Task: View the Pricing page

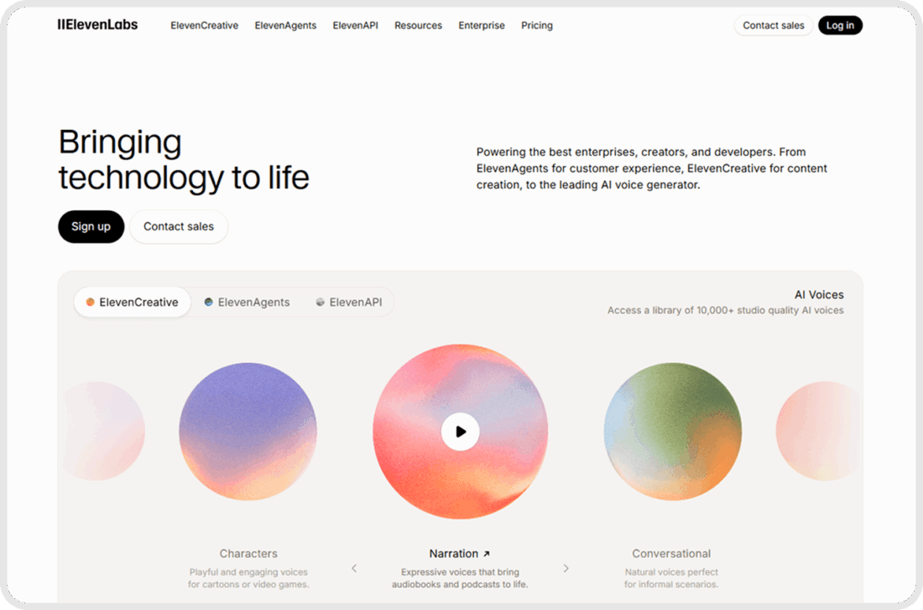Action: 536,25
